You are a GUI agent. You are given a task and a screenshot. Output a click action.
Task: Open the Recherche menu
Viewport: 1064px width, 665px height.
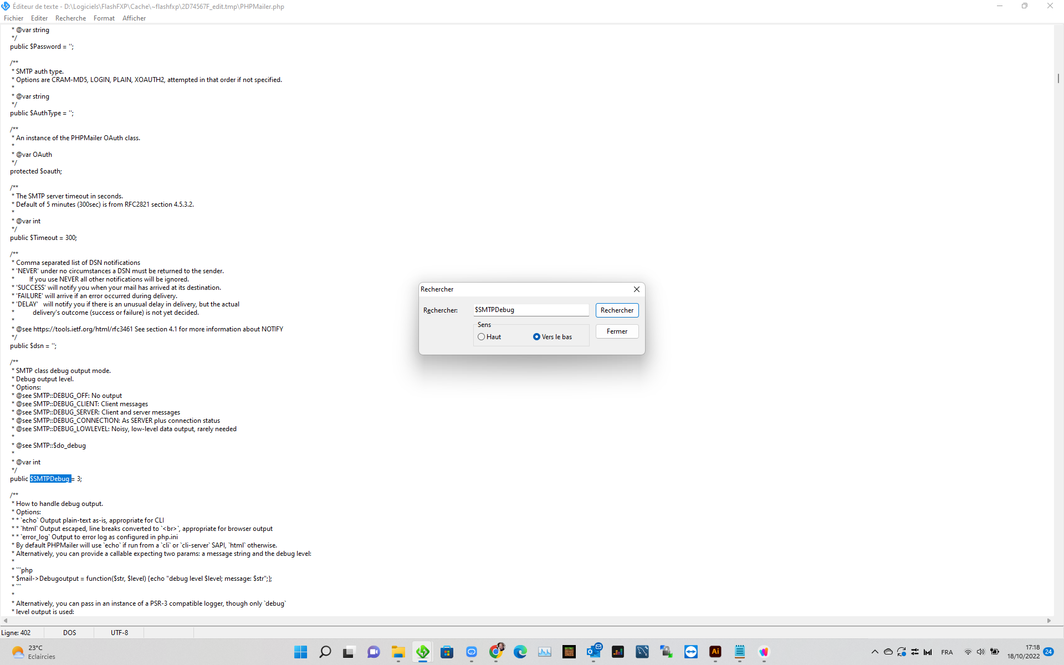click(x=70, y=18)
